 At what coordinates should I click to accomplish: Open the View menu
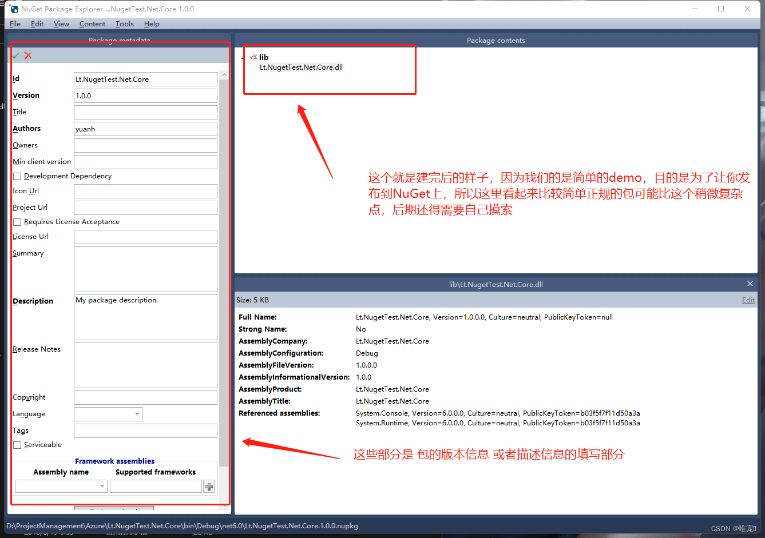[x=61, y=24]
